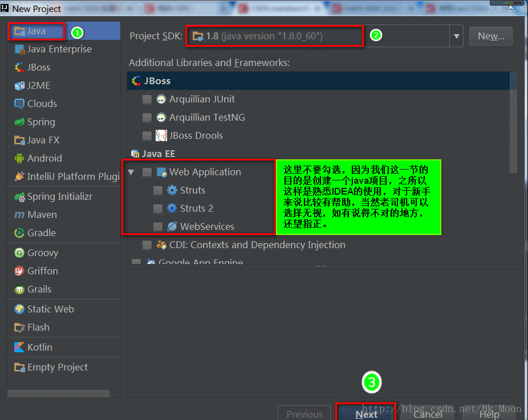
Task: Click the JBoss header icon in list
Action: 136,81
